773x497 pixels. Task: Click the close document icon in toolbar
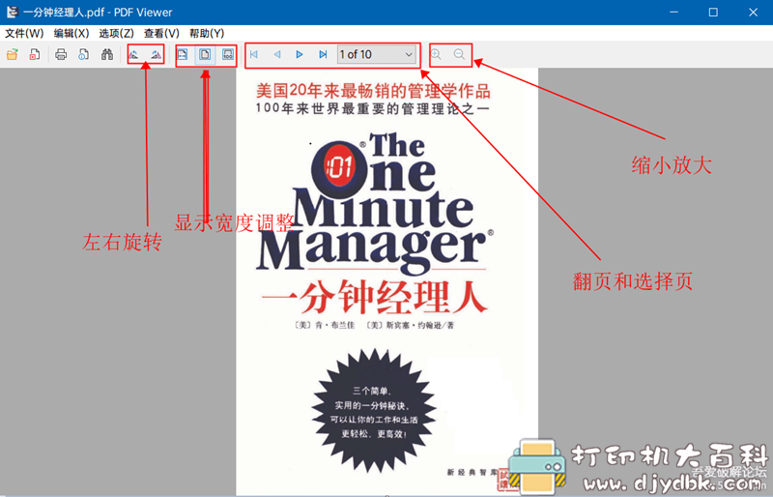pyautogui.click(x=35, y=54)
